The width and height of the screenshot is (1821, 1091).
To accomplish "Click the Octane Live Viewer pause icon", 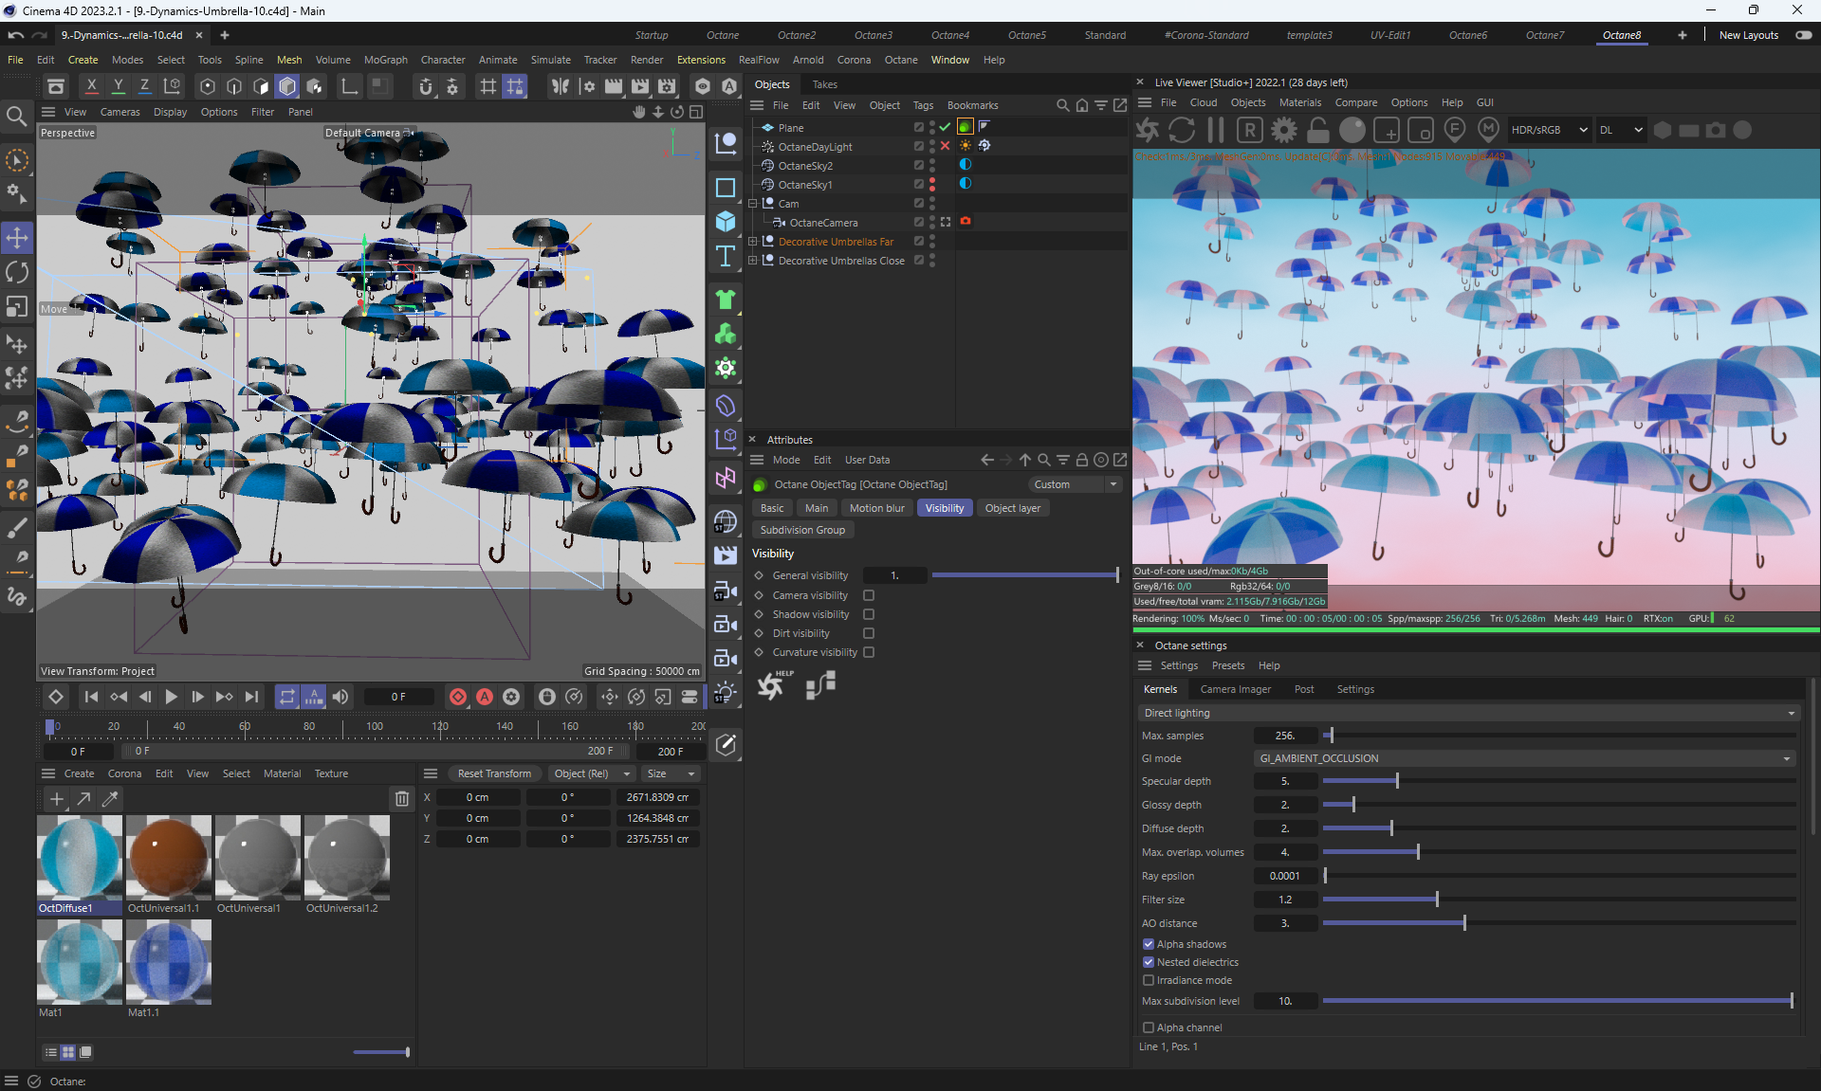I will [x=1216, y=130].
